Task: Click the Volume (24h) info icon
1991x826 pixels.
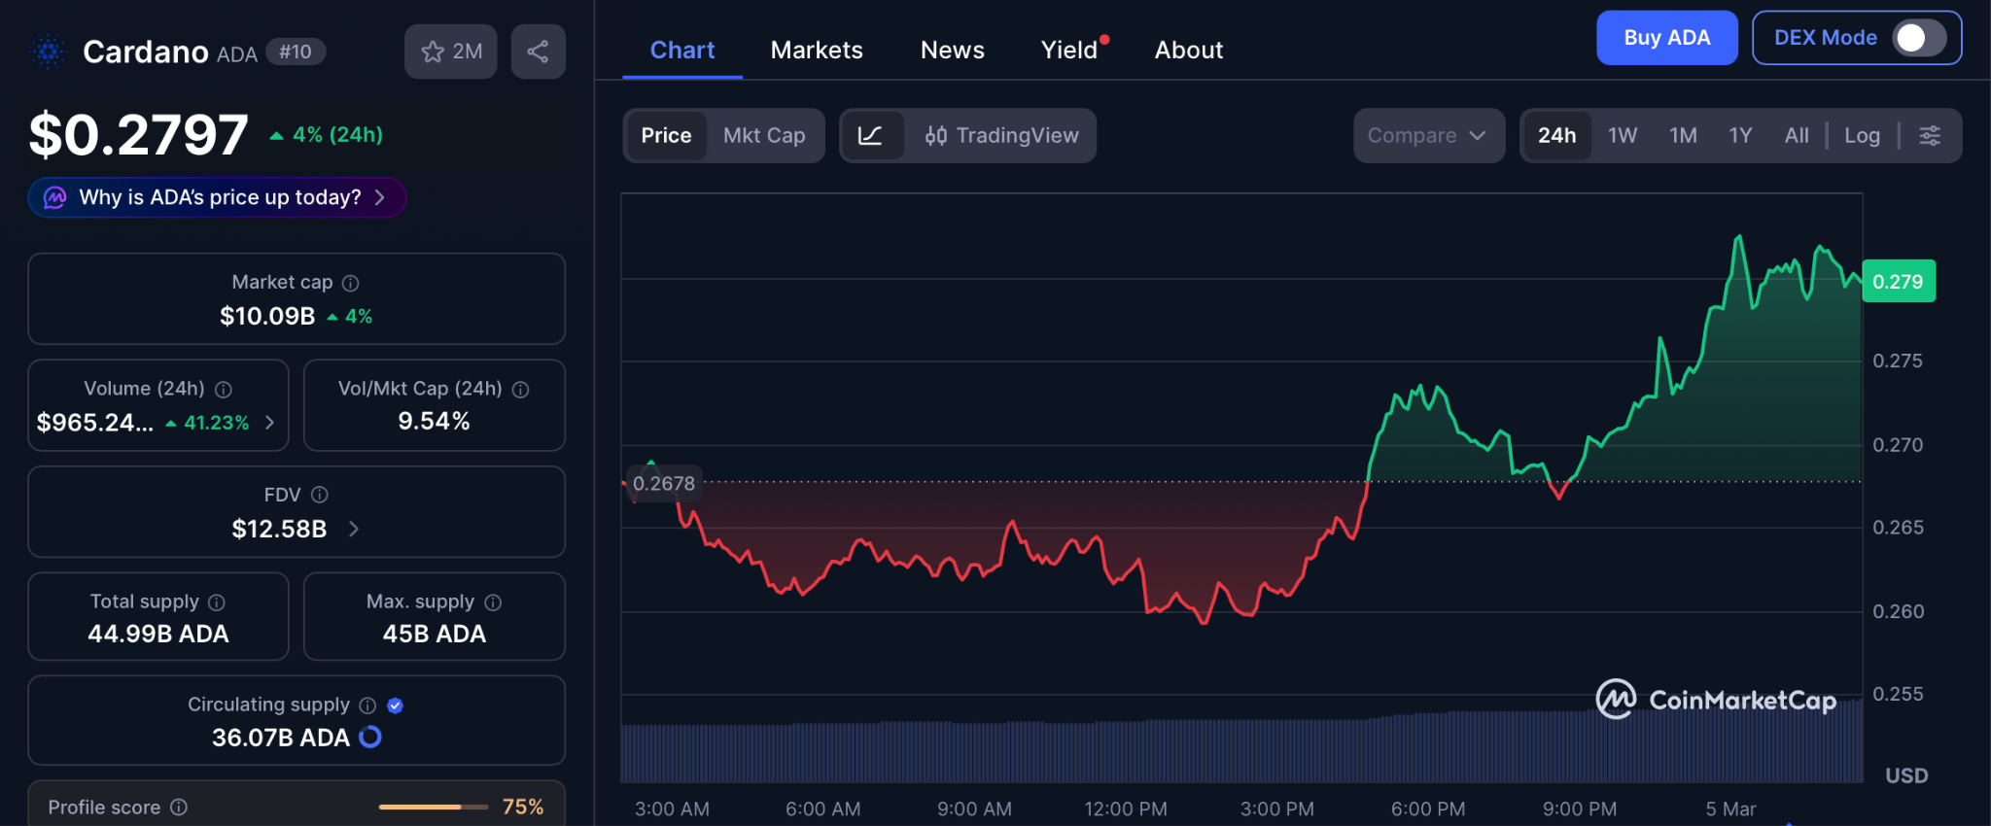Action: [x=224, y=390]
